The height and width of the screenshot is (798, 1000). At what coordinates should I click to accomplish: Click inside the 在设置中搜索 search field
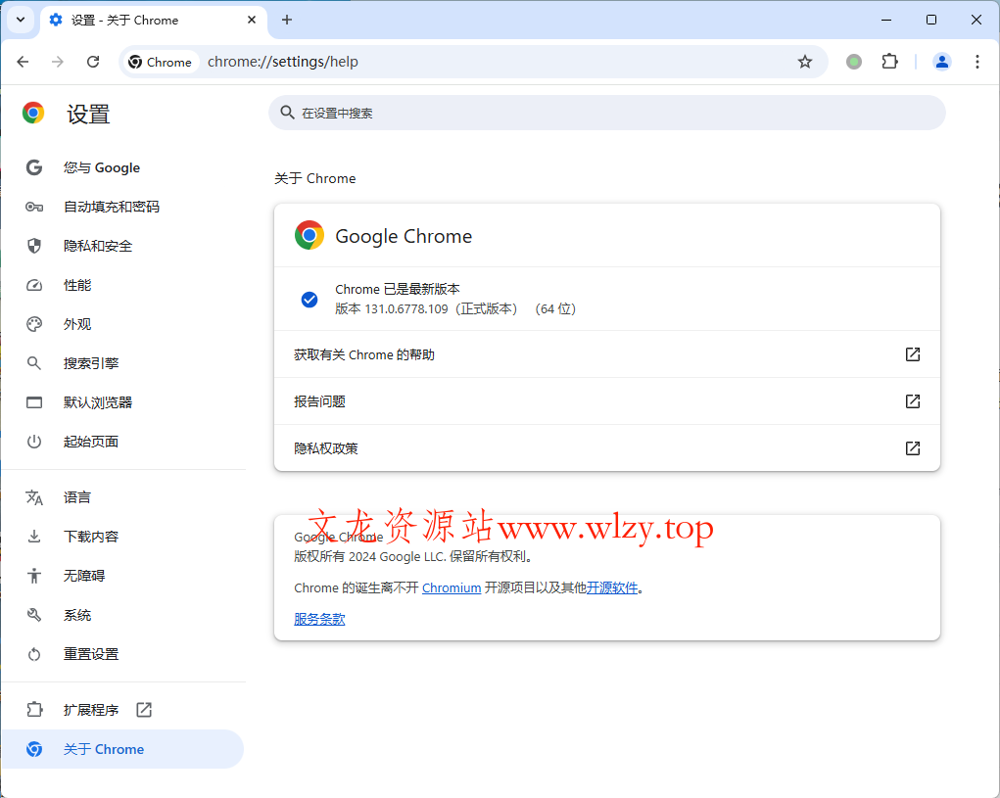605,114
